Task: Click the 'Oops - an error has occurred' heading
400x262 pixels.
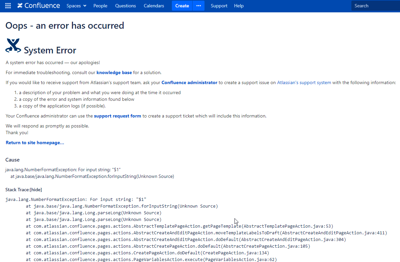Action: tap(65, 25)
